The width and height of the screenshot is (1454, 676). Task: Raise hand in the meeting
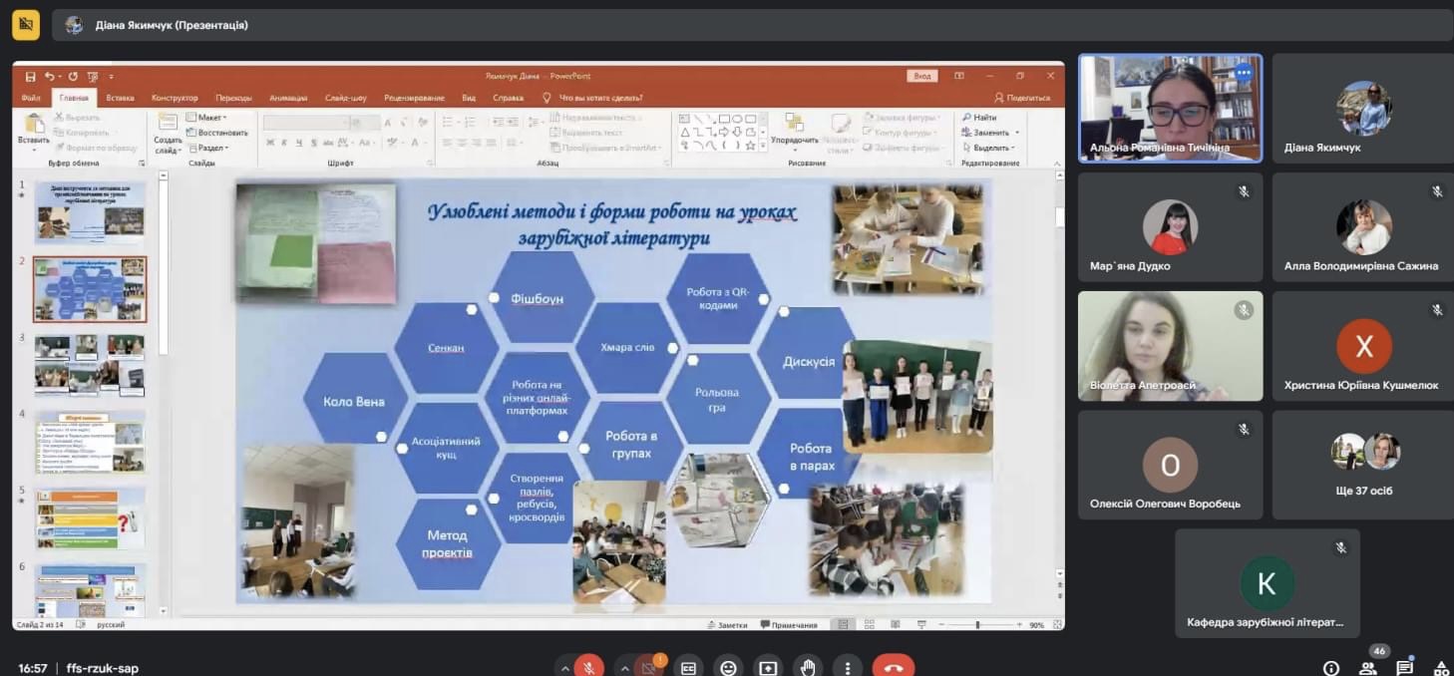(x=808, y=668)
